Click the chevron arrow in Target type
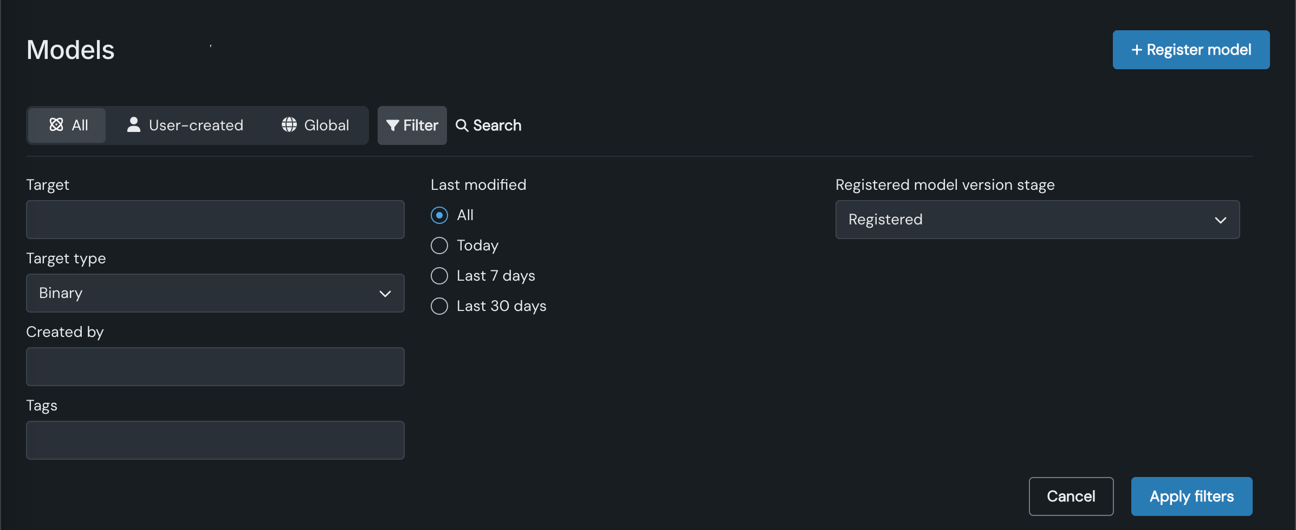The image size is (1296, 530). (385, 294)
